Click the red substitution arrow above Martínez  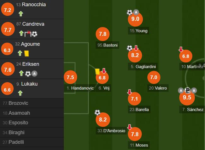[x=181, y=49]
